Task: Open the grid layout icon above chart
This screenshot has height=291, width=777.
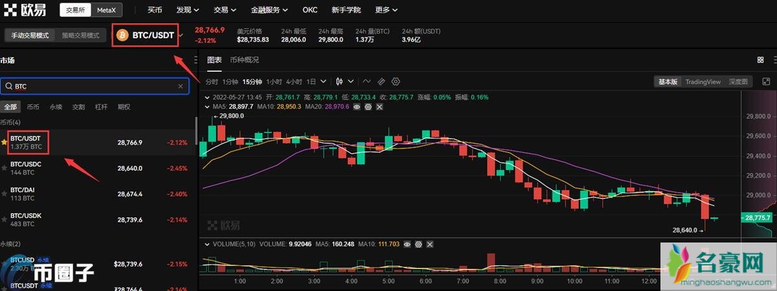Action: pos(760,60)
